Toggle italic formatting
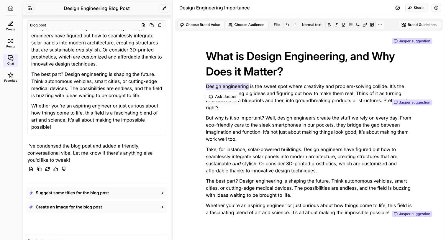 click(x=336, y=25)
